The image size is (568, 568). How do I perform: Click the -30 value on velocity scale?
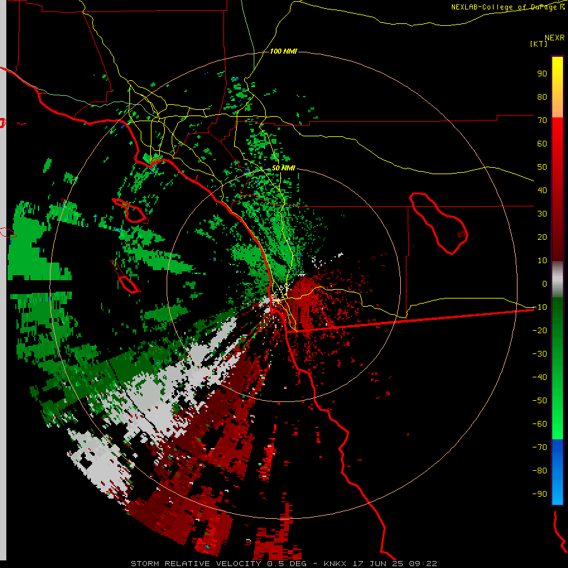click(x=540, y=354)
